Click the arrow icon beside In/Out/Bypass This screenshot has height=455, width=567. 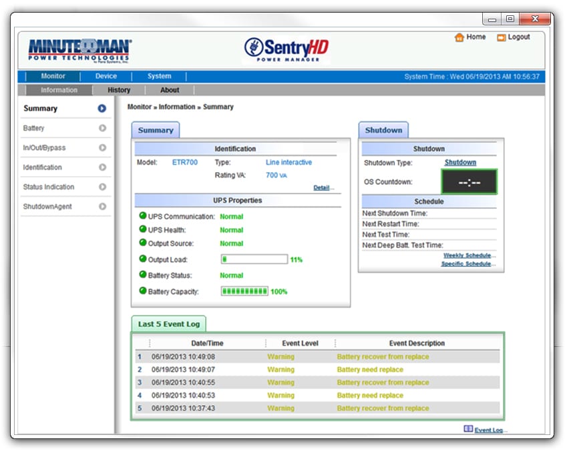click(102, 147)
